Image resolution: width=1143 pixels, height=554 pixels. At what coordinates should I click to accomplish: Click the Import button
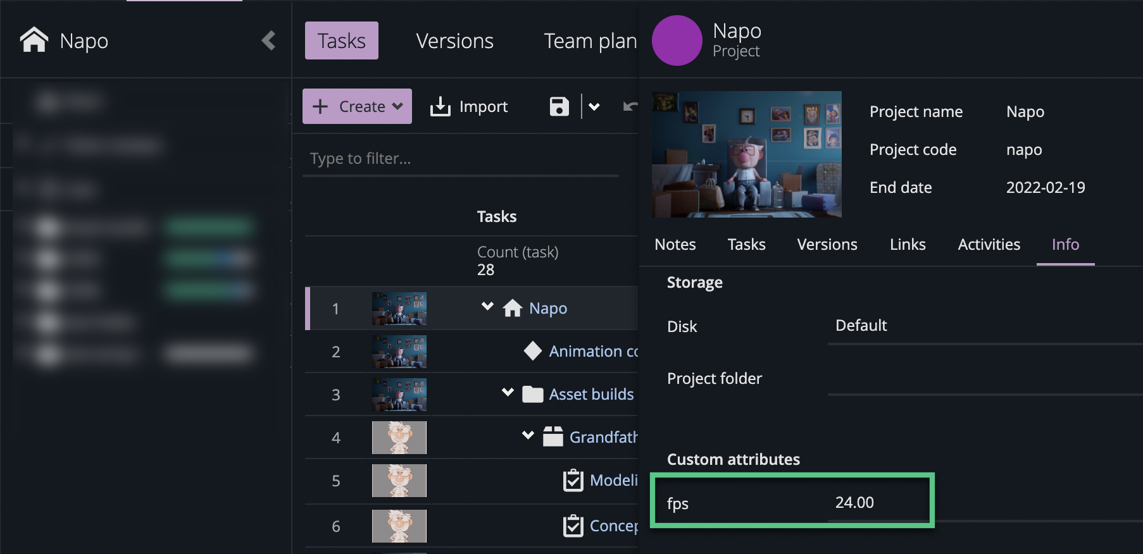[x=470, y=106]
